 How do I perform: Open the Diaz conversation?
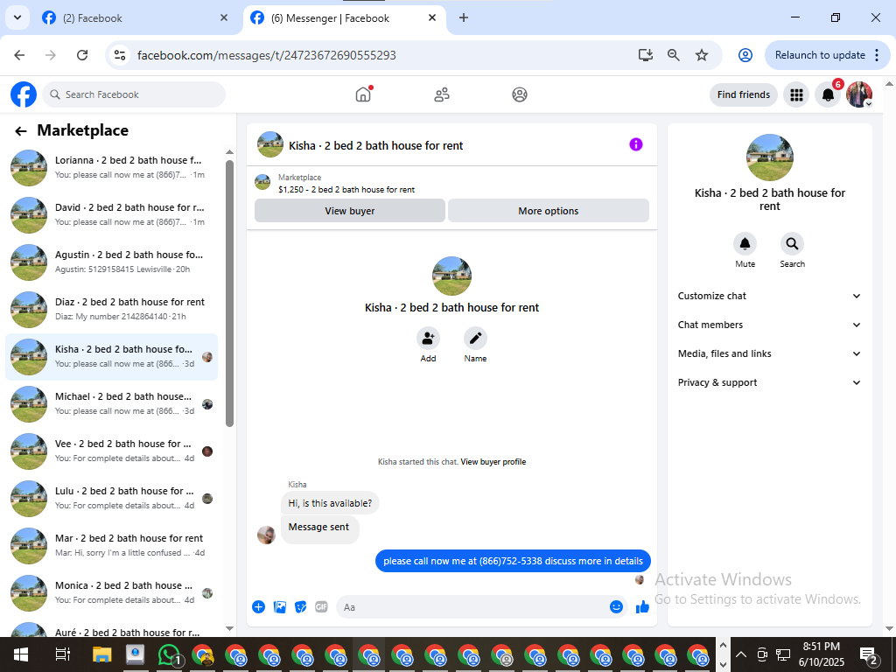tap(111, 310)
